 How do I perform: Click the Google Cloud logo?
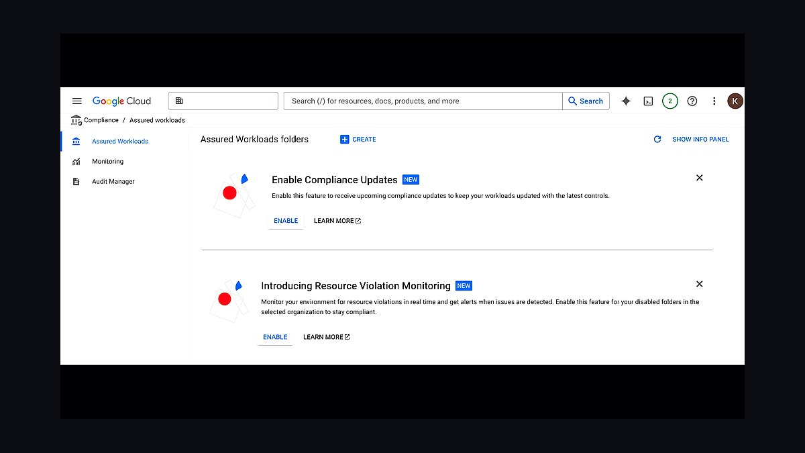pos(121,101)
